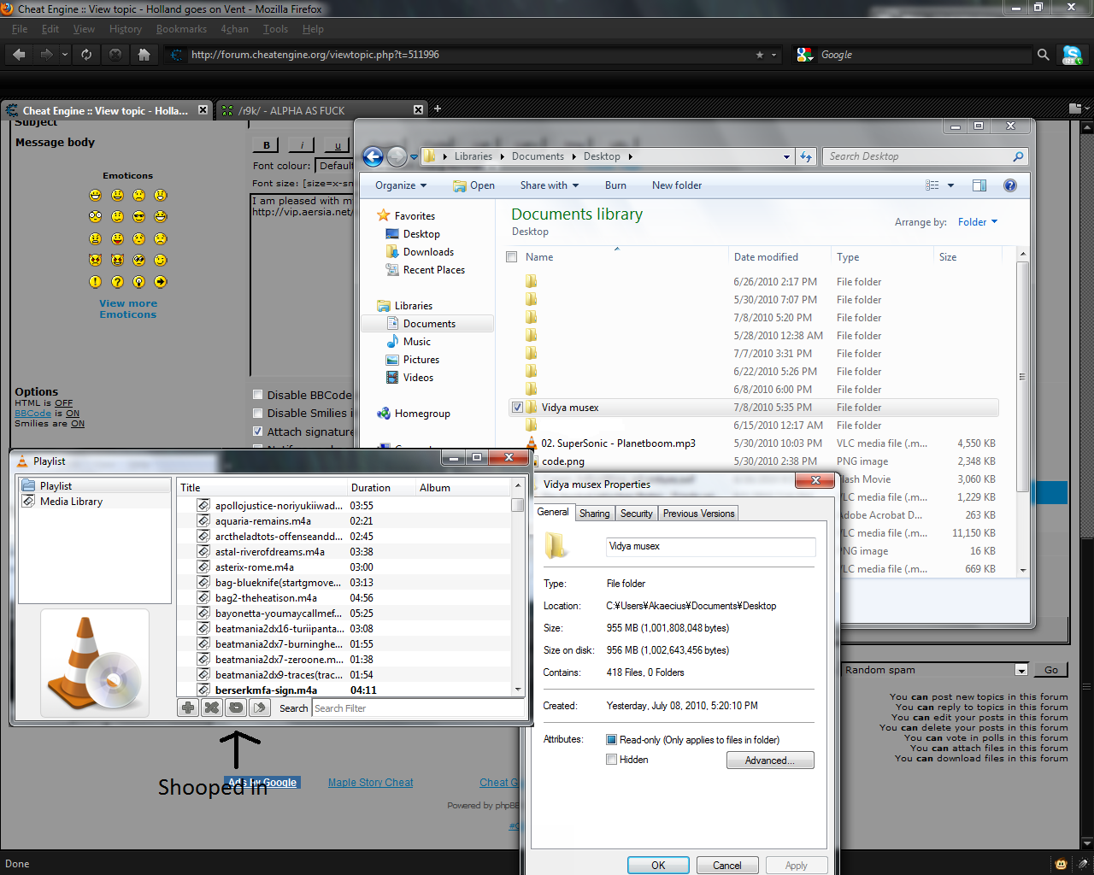Open Homegroup in Explorer sidebar
The image size is (1094, 875).
click(x=422, y=414)
